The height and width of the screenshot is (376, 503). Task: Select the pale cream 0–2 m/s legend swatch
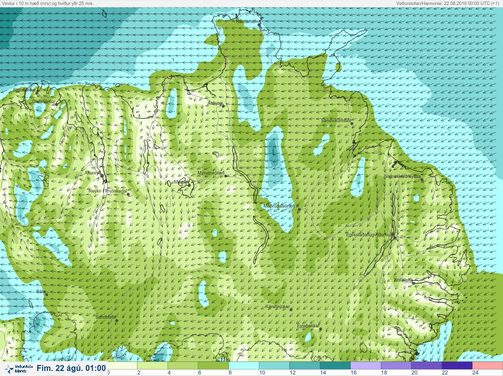[x=122, y=365]
